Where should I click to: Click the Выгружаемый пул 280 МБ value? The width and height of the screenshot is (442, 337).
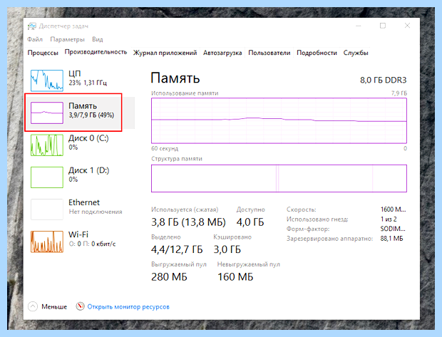pos(169,276)
